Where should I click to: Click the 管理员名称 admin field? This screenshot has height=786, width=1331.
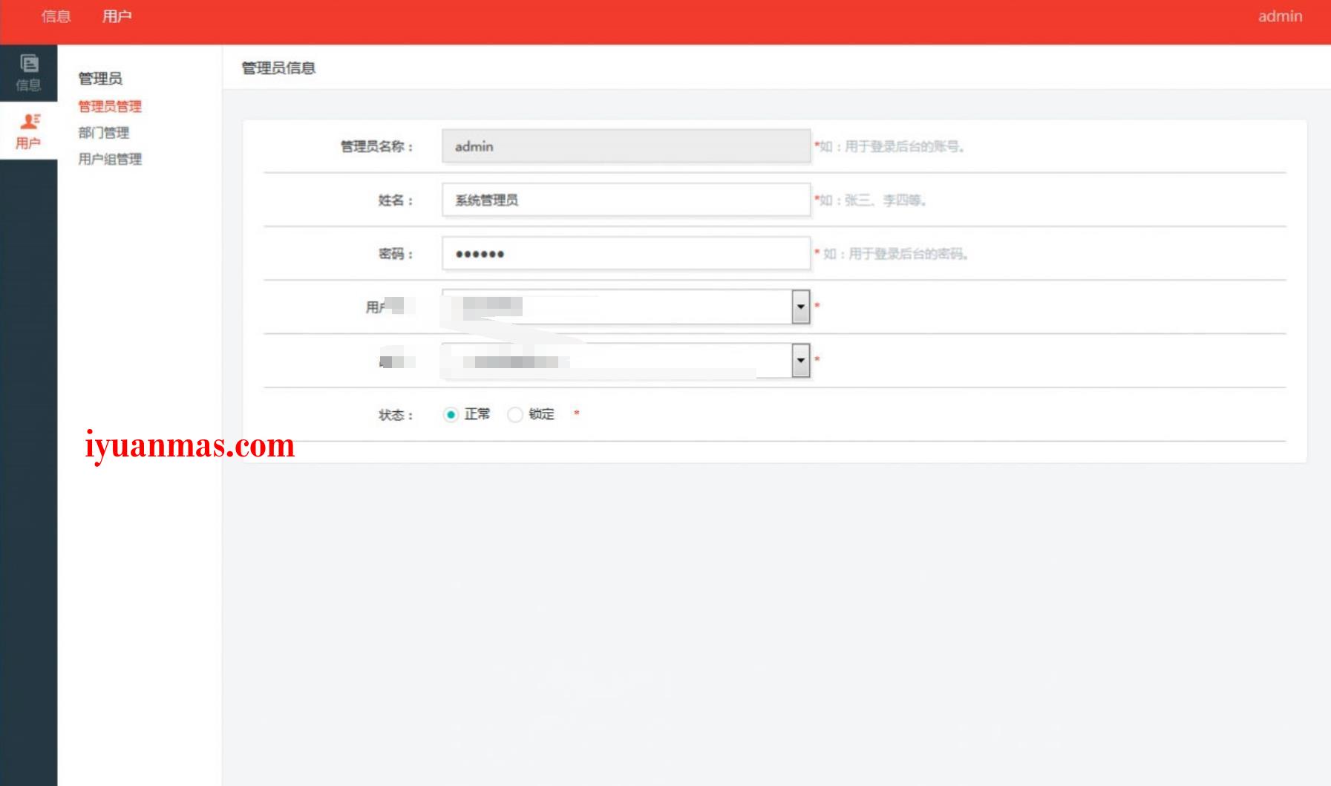click(626, 146)
